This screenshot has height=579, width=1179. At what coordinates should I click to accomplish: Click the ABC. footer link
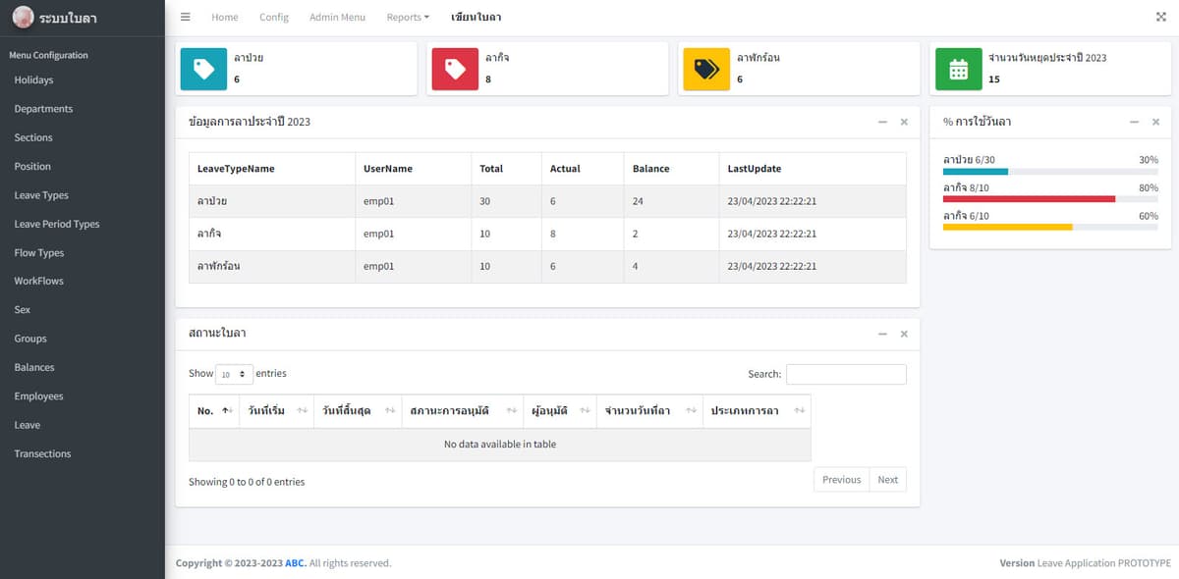click(x=296, y=563)
